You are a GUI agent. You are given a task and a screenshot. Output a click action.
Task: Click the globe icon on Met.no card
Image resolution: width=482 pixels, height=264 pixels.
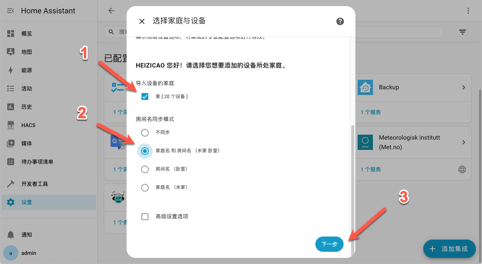tap(462, 169)
